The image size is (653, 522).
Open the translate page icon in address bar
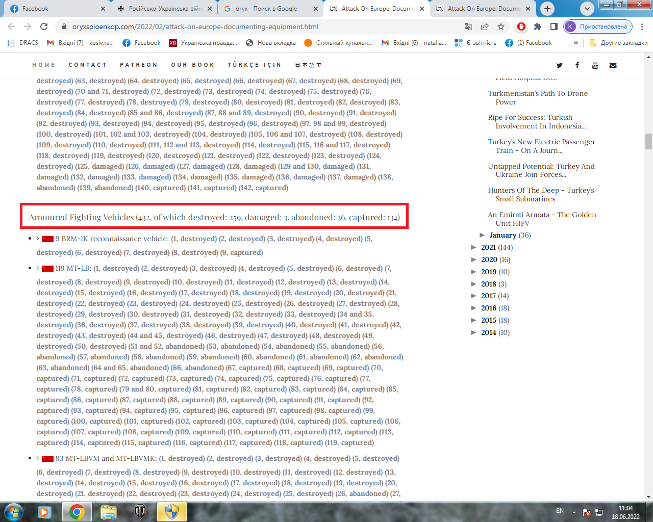pyautogui.click(x=468, y=27)
